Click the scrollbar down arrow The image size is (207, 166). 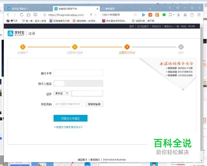pos(202,160)
